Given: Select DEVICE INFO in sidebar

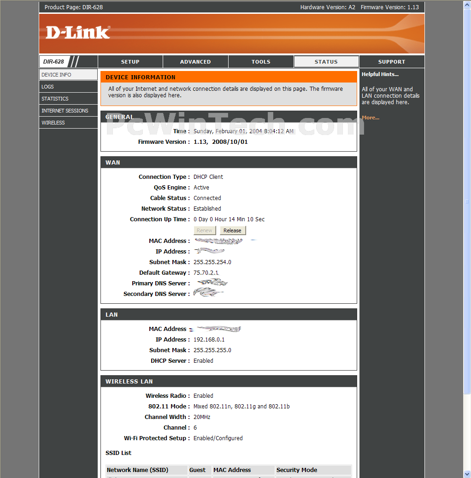Looking at the screenshot, I should (68, 75).
